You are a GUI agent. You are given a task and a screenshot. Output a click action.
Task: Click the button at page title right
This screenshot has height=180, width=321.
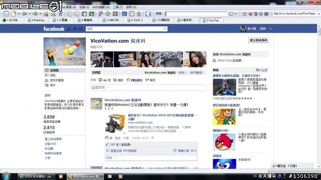point(258,40)
